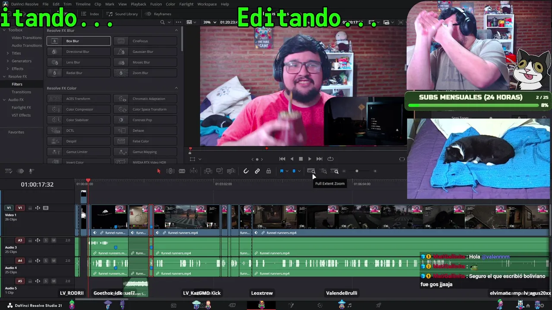This screenshot has height=310, width=552.
Task: Toggle Linked Selection chain icon
Action: 257,171
